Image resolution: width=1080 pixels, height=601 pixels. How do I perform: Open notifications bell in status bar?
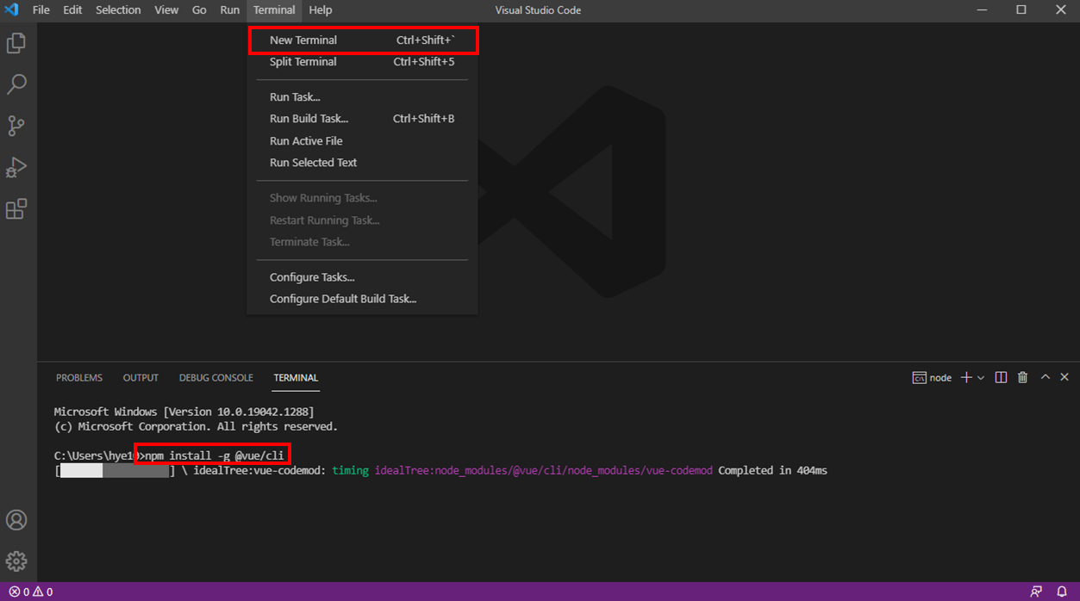click(1062, 592)
